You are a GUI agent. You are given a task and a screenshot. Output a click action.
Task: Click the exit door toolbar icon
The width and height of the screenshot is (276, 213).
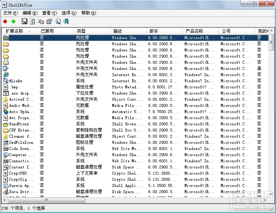coord(66,21)
